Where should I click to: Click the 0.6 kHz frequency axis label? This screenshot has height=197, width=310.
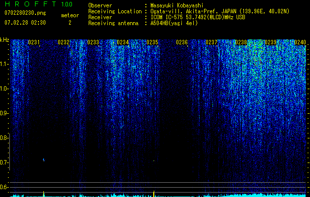point(3,187)
